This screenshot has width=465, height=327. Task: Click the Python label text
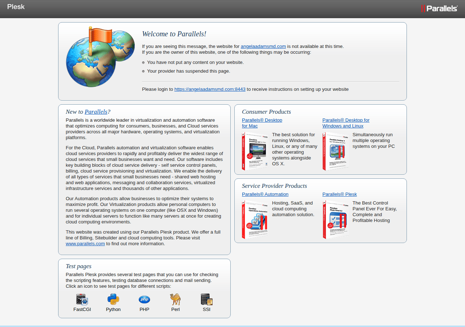click(113, 310)
